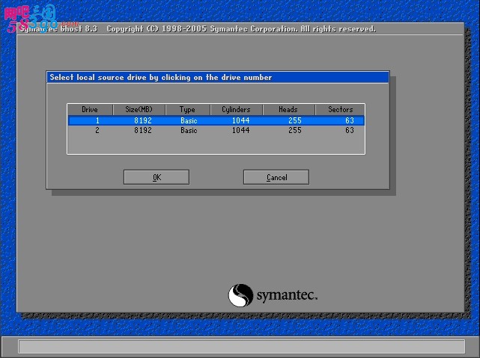The image size is (480, 358).
Task: Click the Basic type of drive 2
Action: pos(189,131)
